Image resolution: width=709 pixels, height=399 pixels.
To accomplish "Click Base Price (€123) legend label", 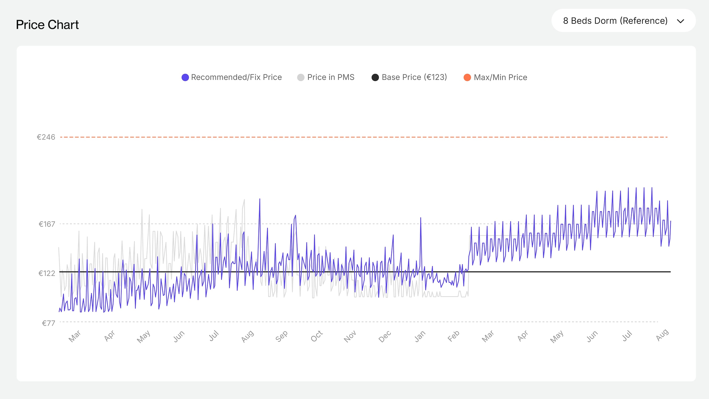I will (414, 77).
